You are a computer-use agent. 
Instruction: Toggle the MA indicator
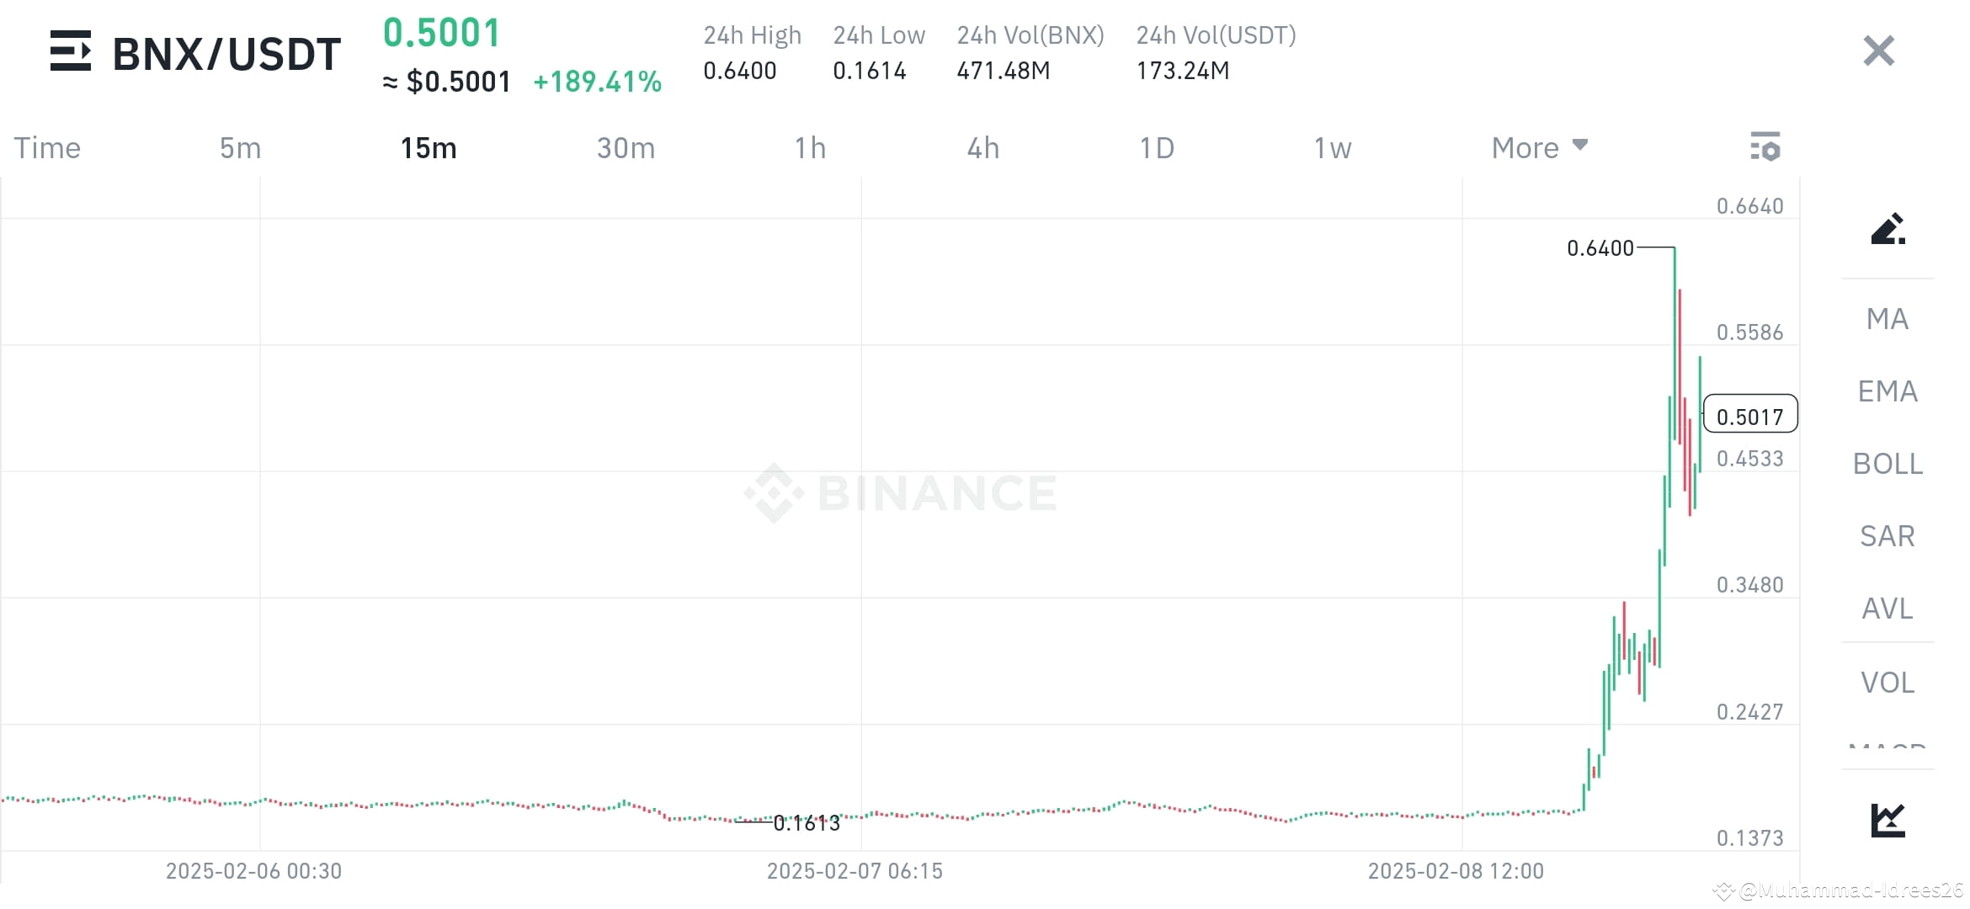coord(1888,318)
